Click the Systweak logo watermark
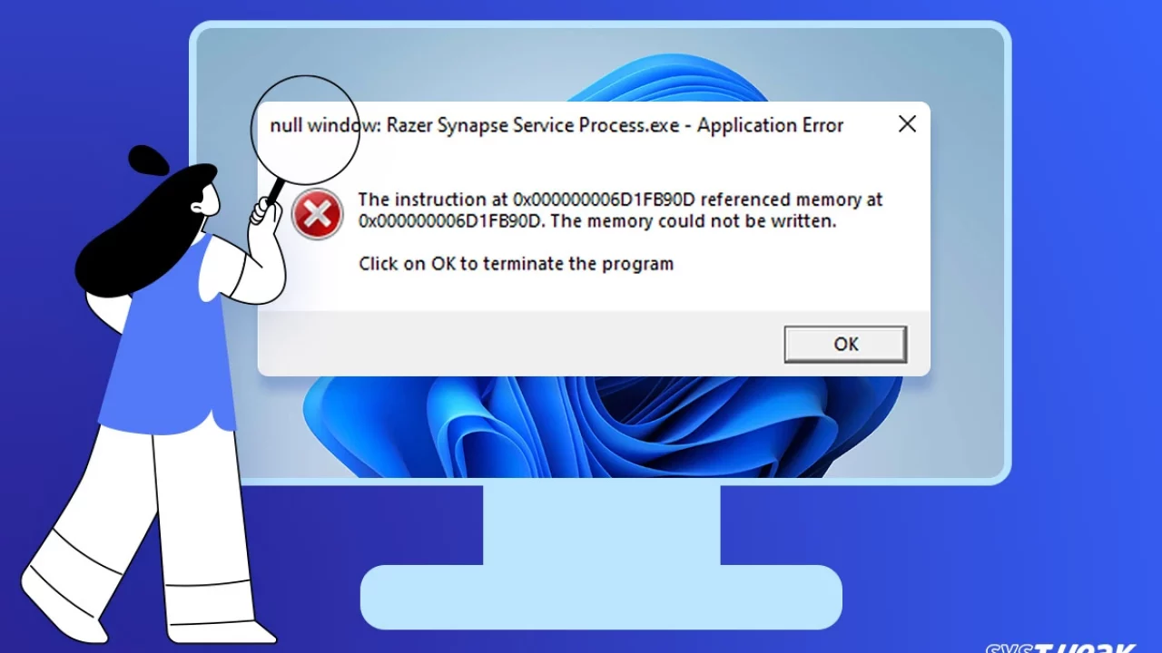Image resolution: width=1162 pixels, height=653 pixels. pos(1059,648)
